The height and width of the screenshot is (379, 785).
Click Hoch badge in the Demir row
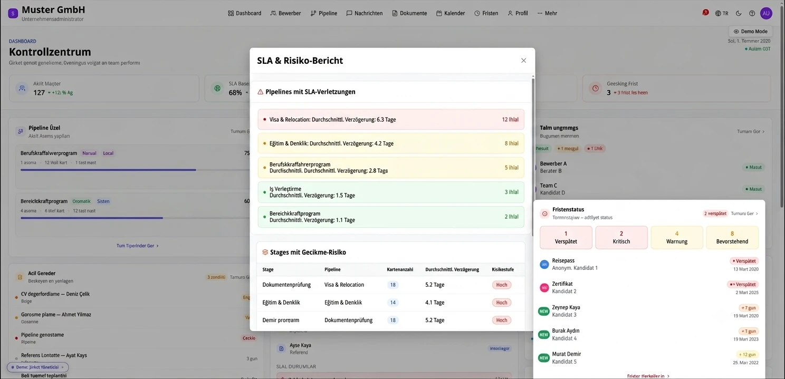[502, 320]
